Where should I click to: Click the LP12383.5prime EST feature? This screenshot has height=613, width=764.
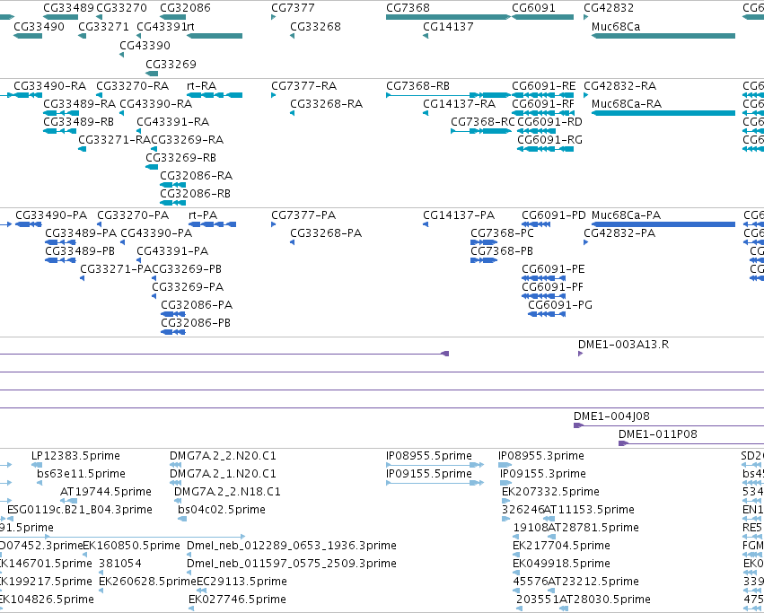pos(37,465)
